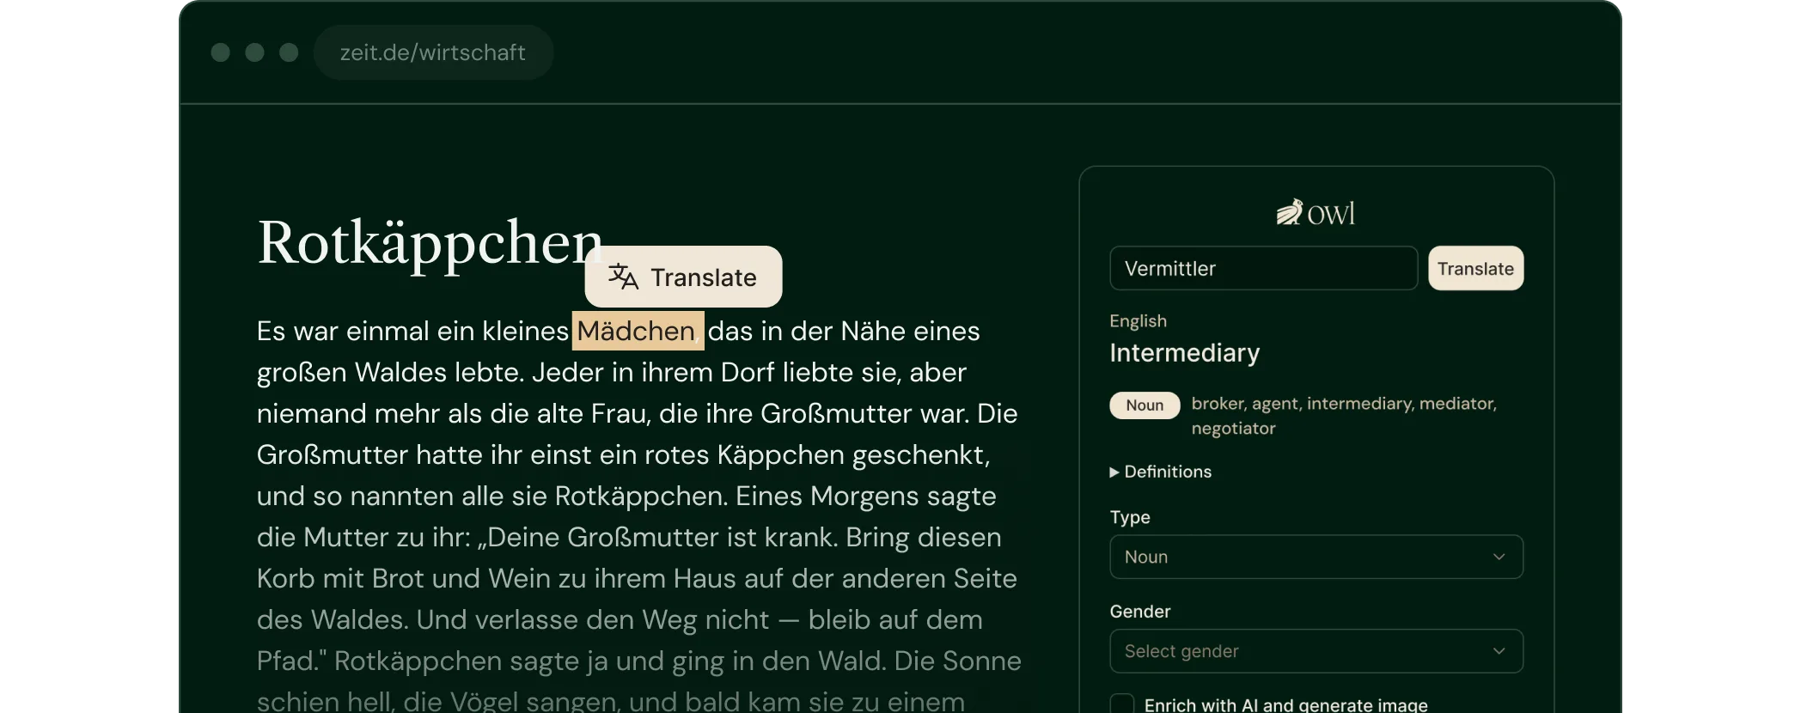This screenshot has height=713, width=1801.
Task: Enable Enrich with AI and generate image
Action: click(1122, 704)
